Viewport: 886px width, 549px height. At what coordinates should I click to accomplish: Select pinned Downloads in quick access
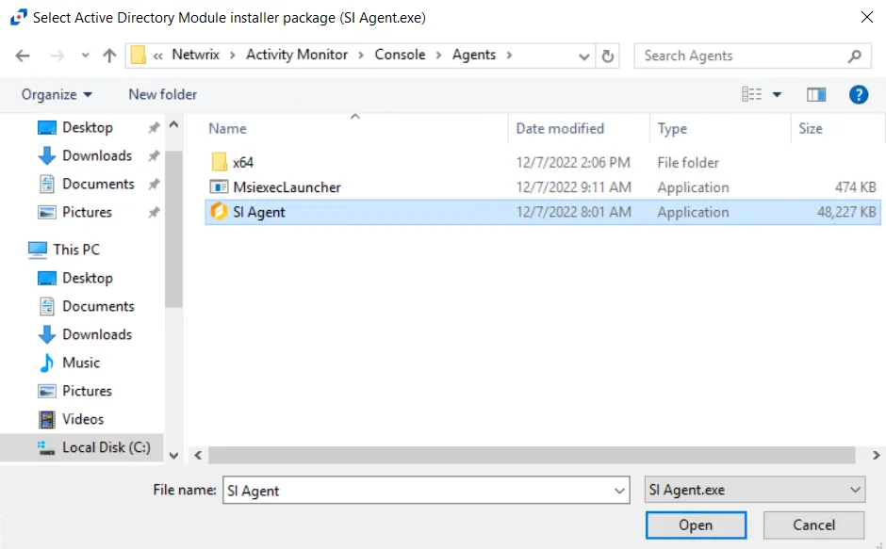pyautogui.click(x=97, y=156)
